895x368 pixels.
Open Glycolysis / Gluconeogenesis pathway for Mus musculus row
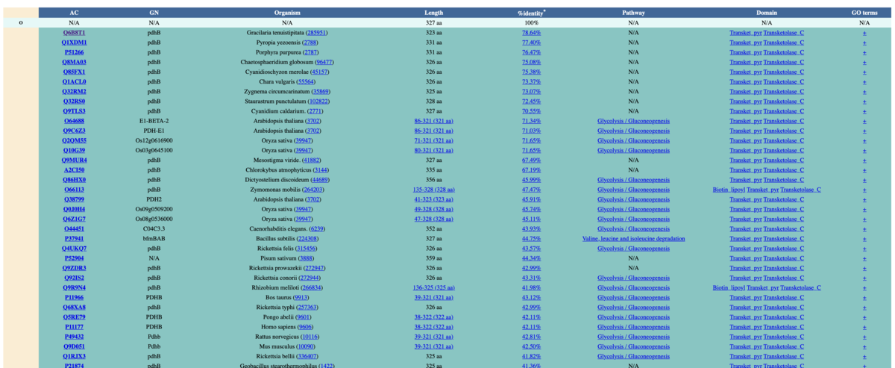633,346
